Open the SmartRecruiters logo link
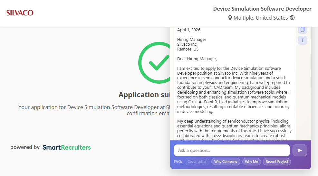The height and width of the screenshot is (176, 318). point(67,147)
